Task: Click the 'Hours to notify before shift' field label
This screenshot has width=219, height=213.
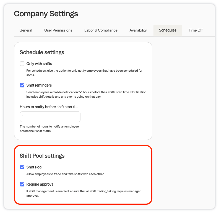Action: click(49, 107)
